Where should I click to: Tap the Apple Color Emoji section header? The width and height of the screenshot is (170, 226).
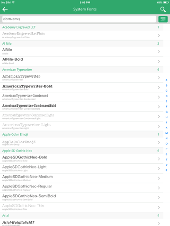[82, 135]
